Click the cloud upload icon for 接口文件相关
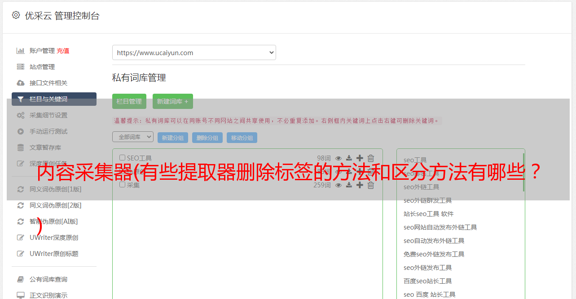 pyautogui.click(x=21, y=83)
